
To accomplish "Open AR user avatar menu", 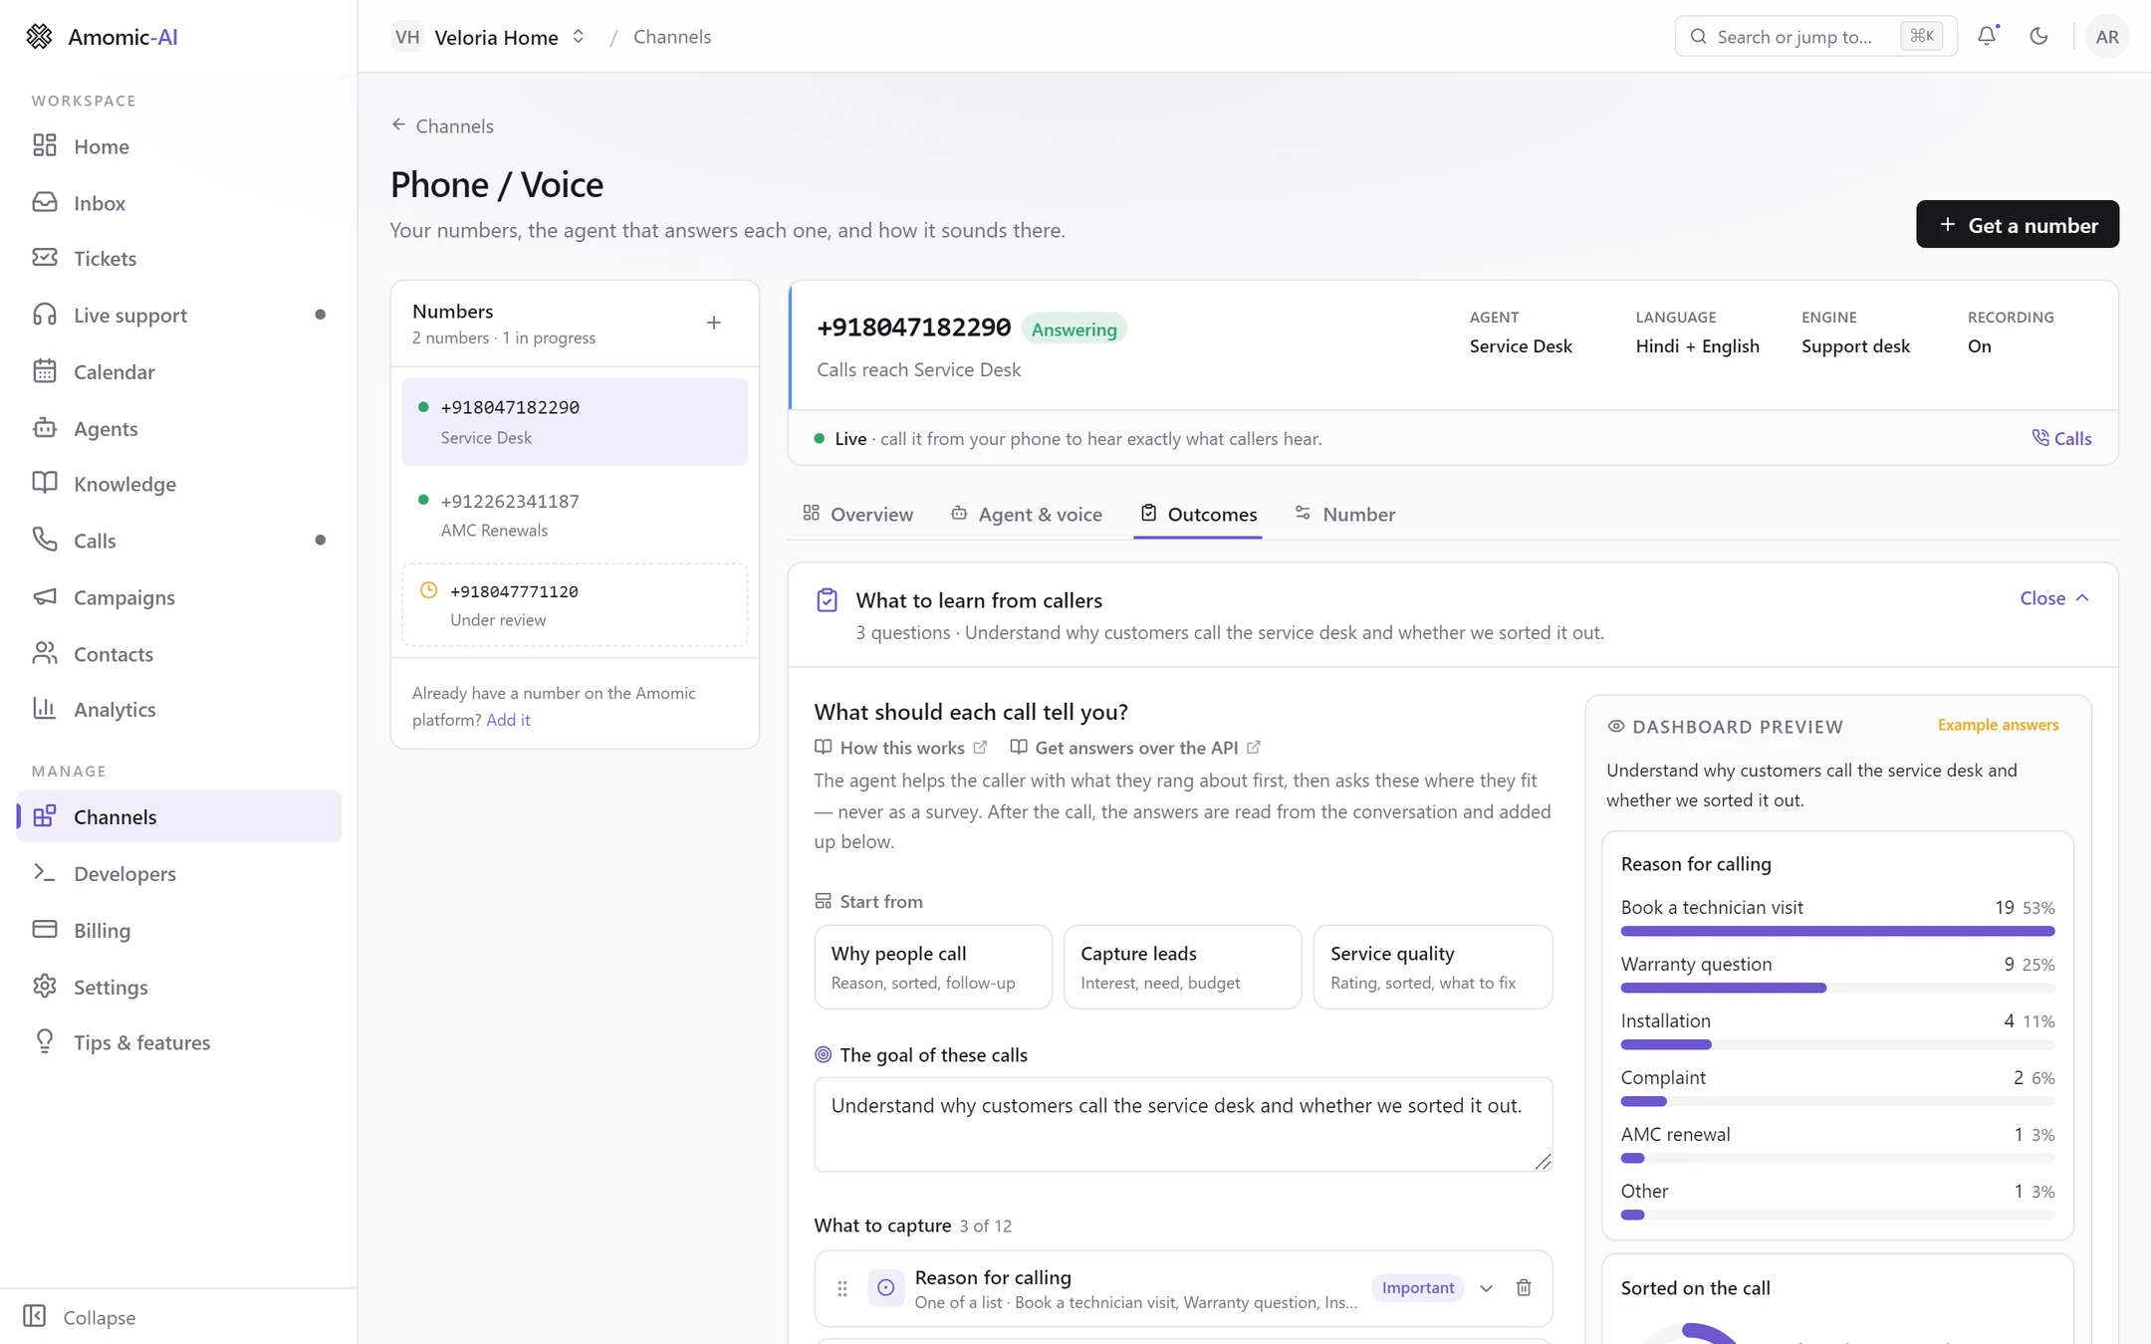I will point(2107,37).
